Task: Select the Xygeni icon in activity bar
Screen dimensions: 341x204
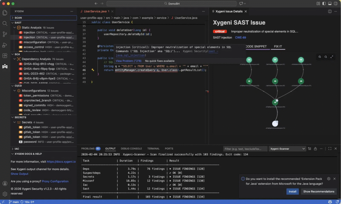Action: (x=5, y=66)
